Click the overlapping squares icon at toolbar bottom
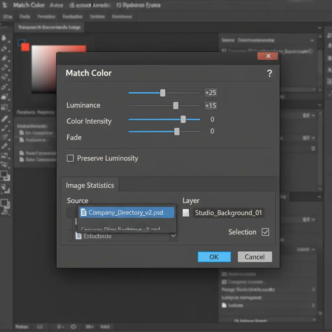 [x=5, y=204]
